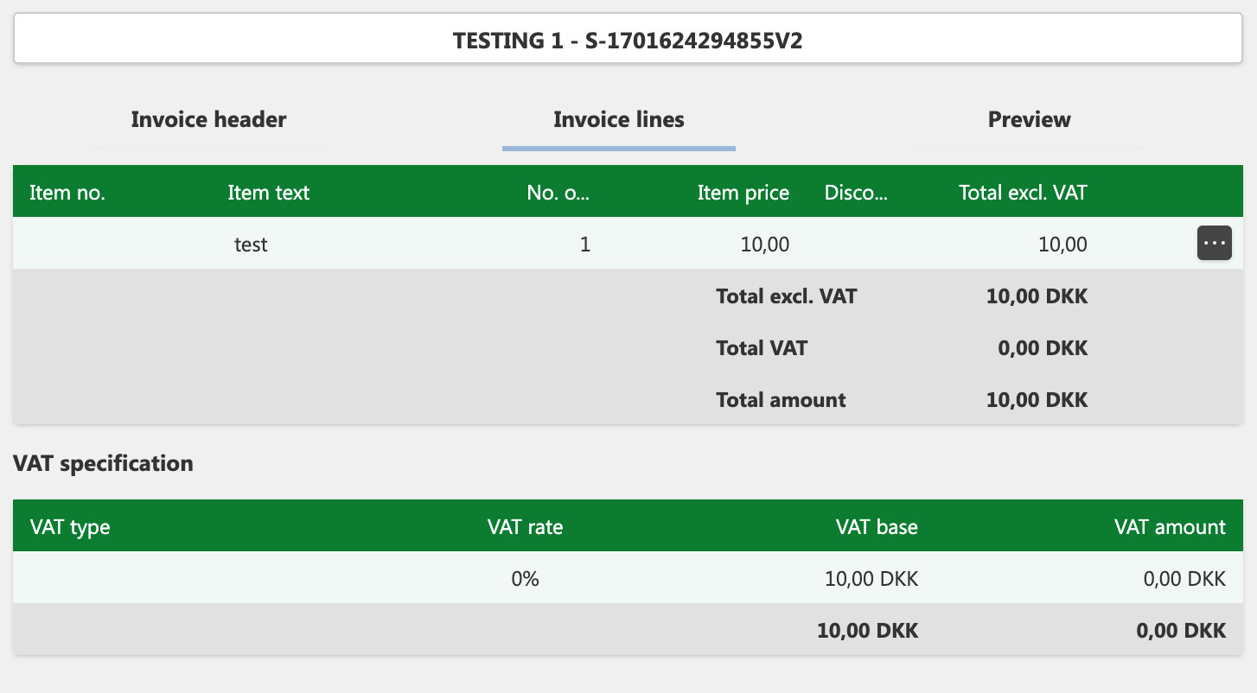Switch to Invoice header tab
Viewport: 1257px width, 693px height.
pyautogui.click(x=208, y=120)
